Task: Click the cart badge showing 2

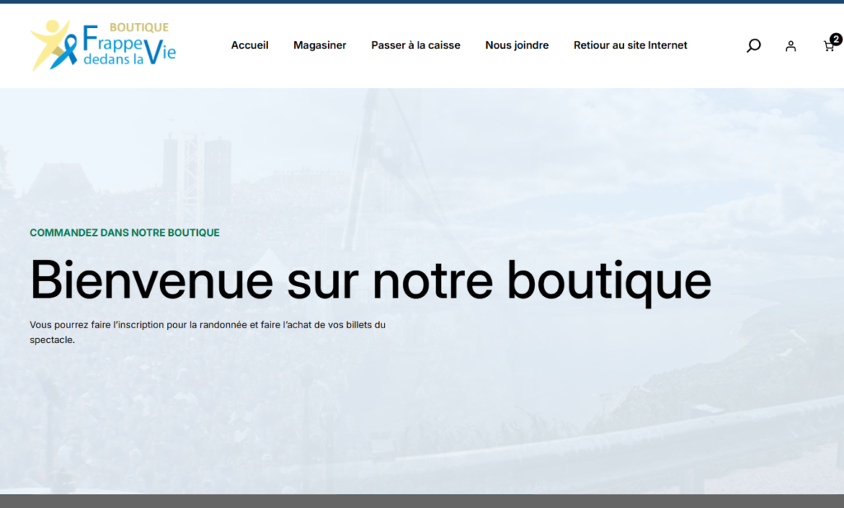Action: 836,39
